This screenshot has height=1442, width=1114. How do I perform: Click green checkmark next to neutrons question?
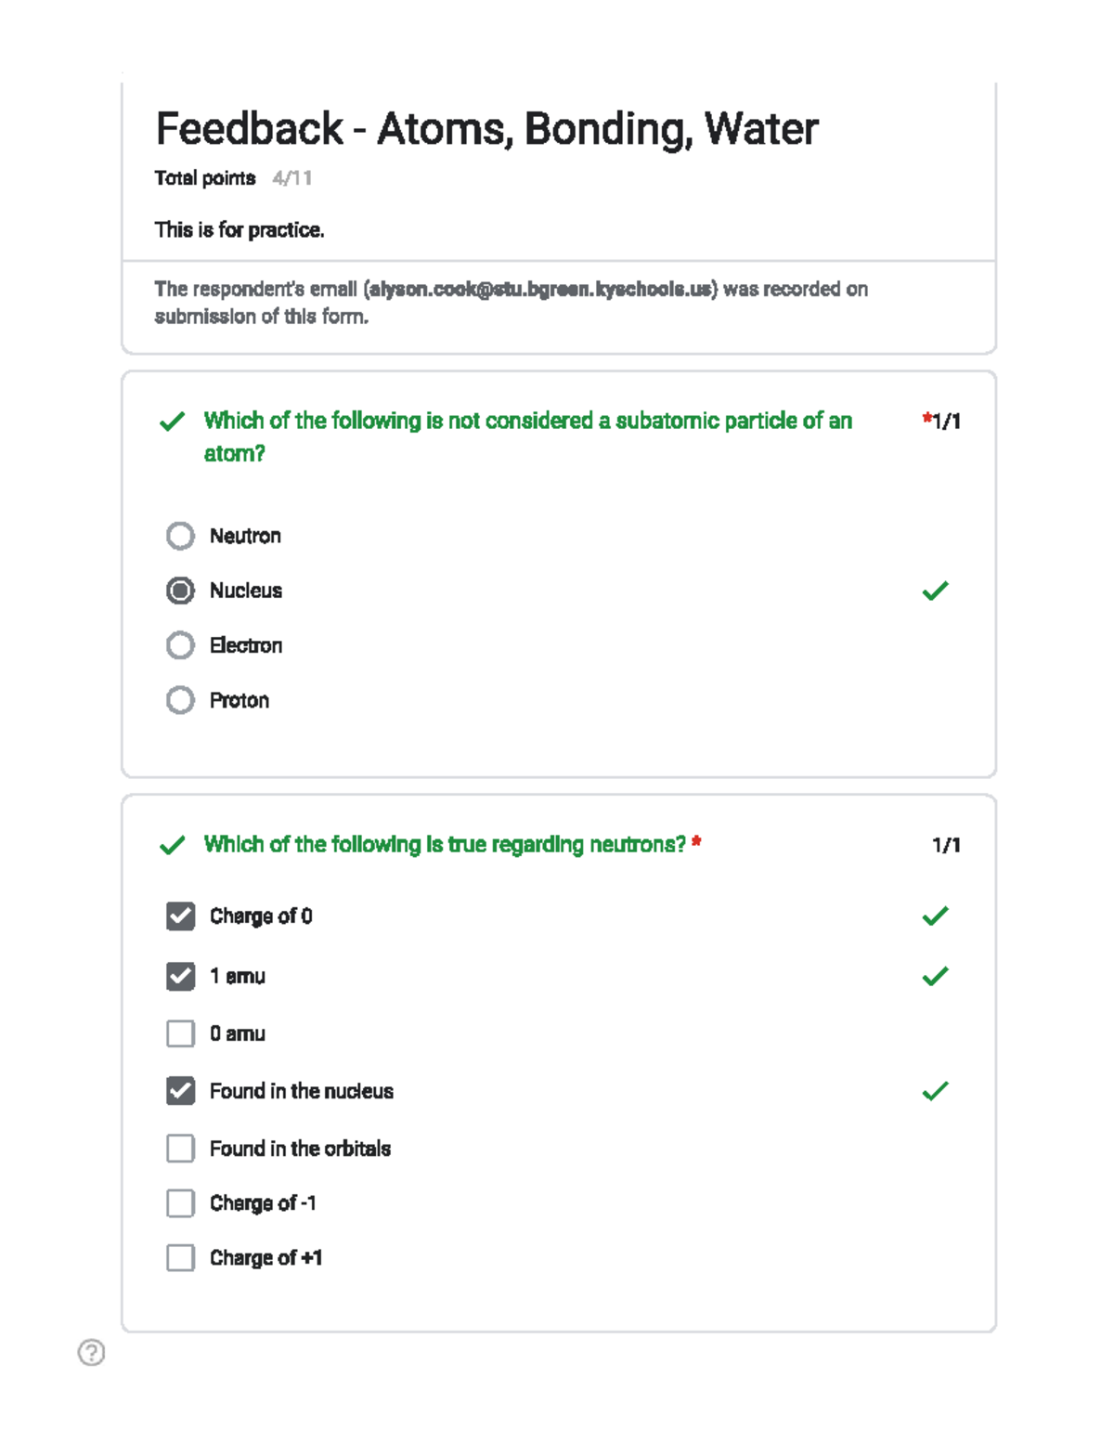tap(172, 845)
